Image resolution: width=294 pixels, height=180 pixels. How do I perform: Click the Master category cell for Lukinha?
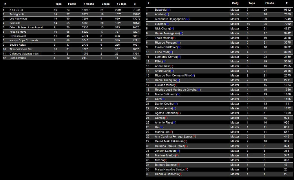(x=235, y=24)
